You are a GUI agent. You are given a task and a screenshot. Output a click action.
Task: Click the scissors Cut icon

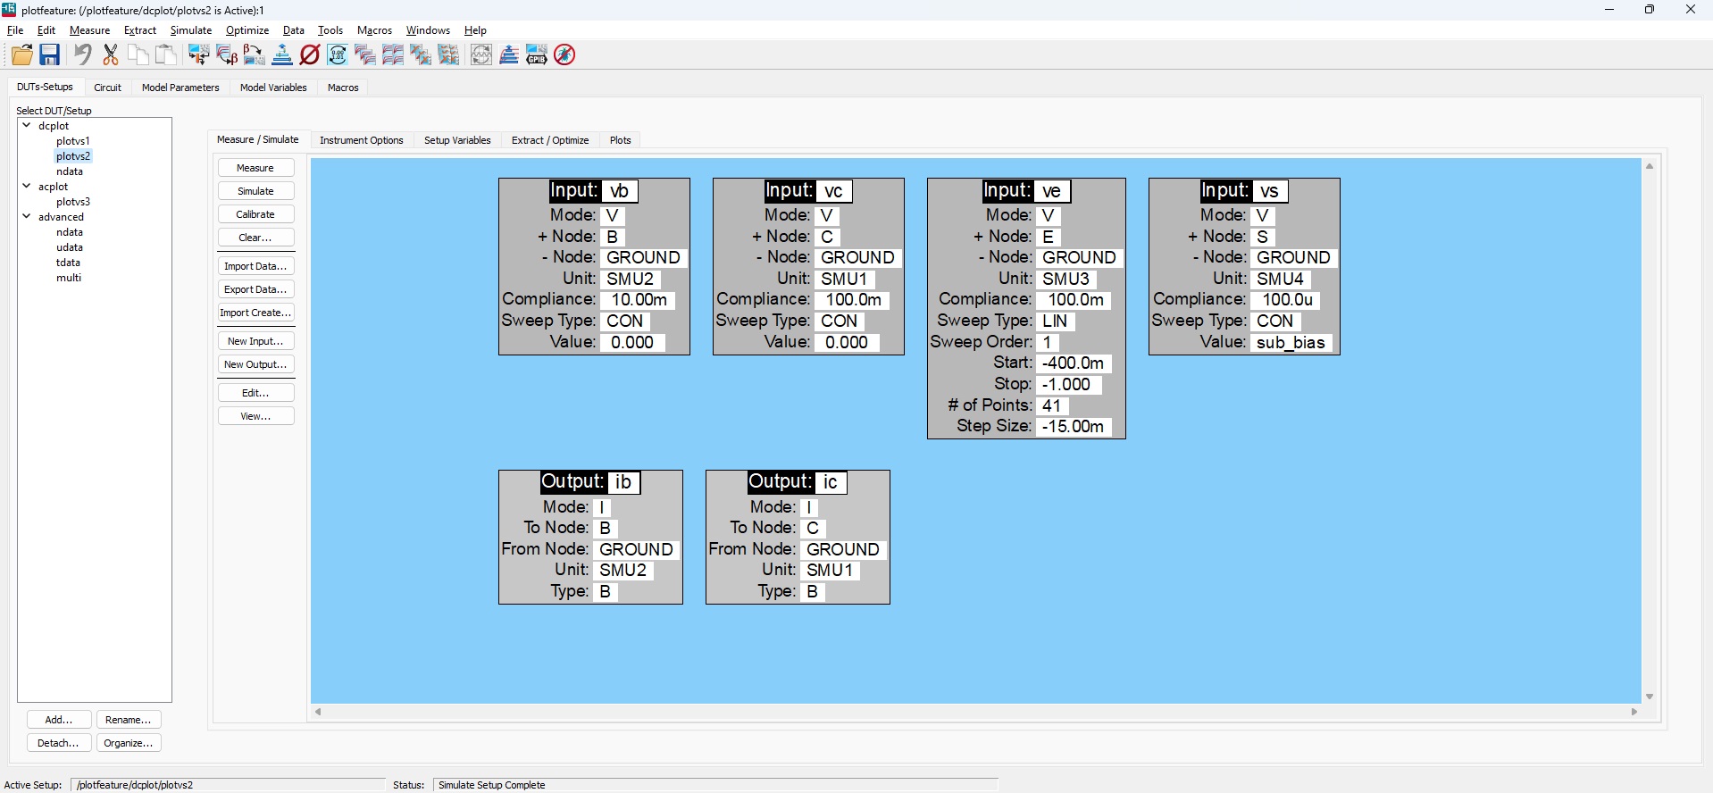coord(111,55)
